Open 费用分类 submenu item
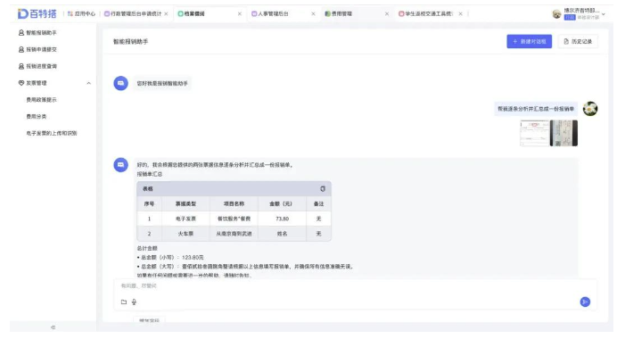 37,117
